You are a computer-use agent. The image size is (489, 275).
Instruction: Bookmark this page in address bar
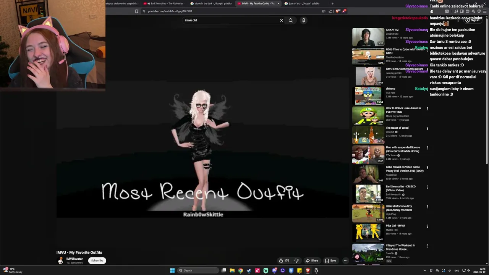(136, 11)
